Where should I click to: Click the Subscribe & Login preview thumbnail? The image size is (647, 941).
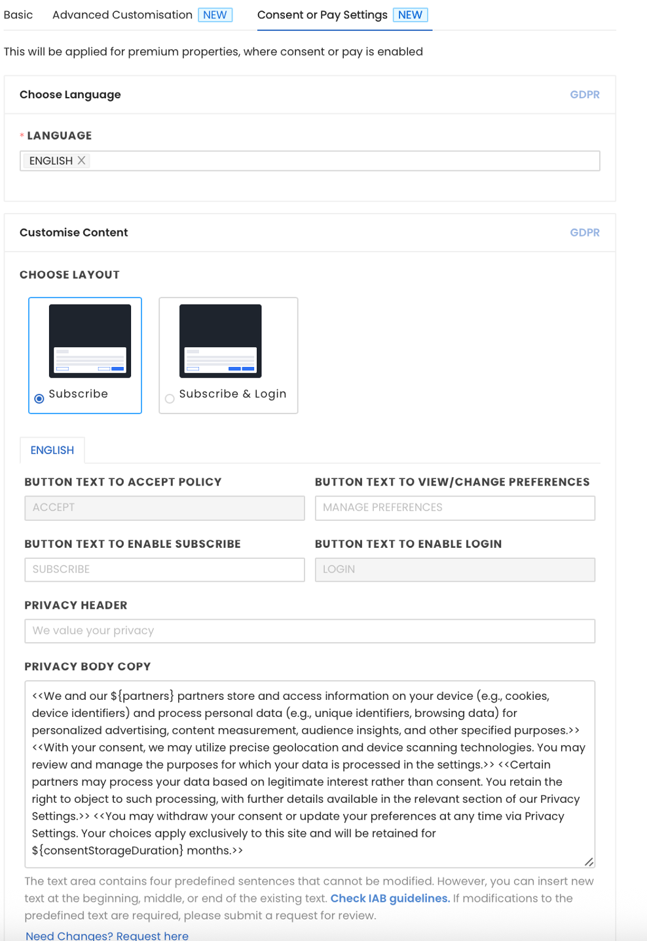[221, 341]
